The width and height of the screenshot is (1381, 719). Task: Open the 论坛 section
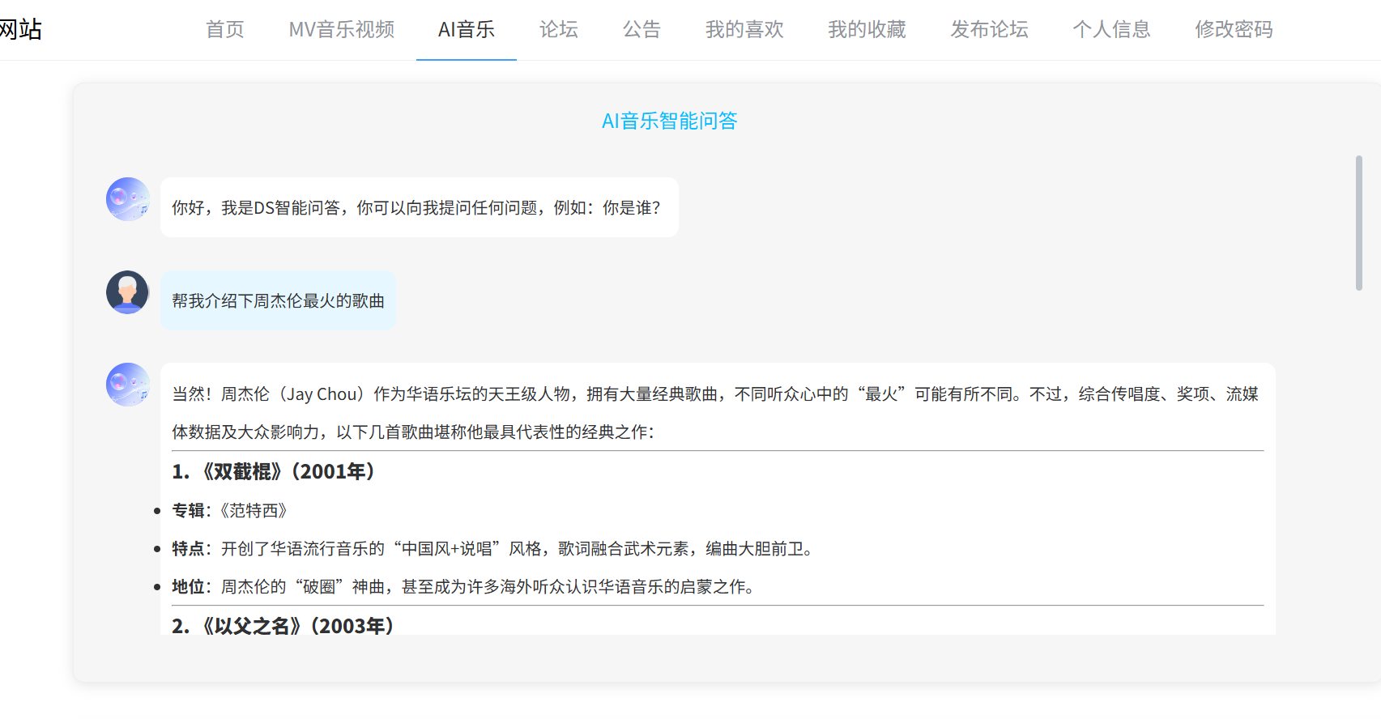(x=559, y=30)
